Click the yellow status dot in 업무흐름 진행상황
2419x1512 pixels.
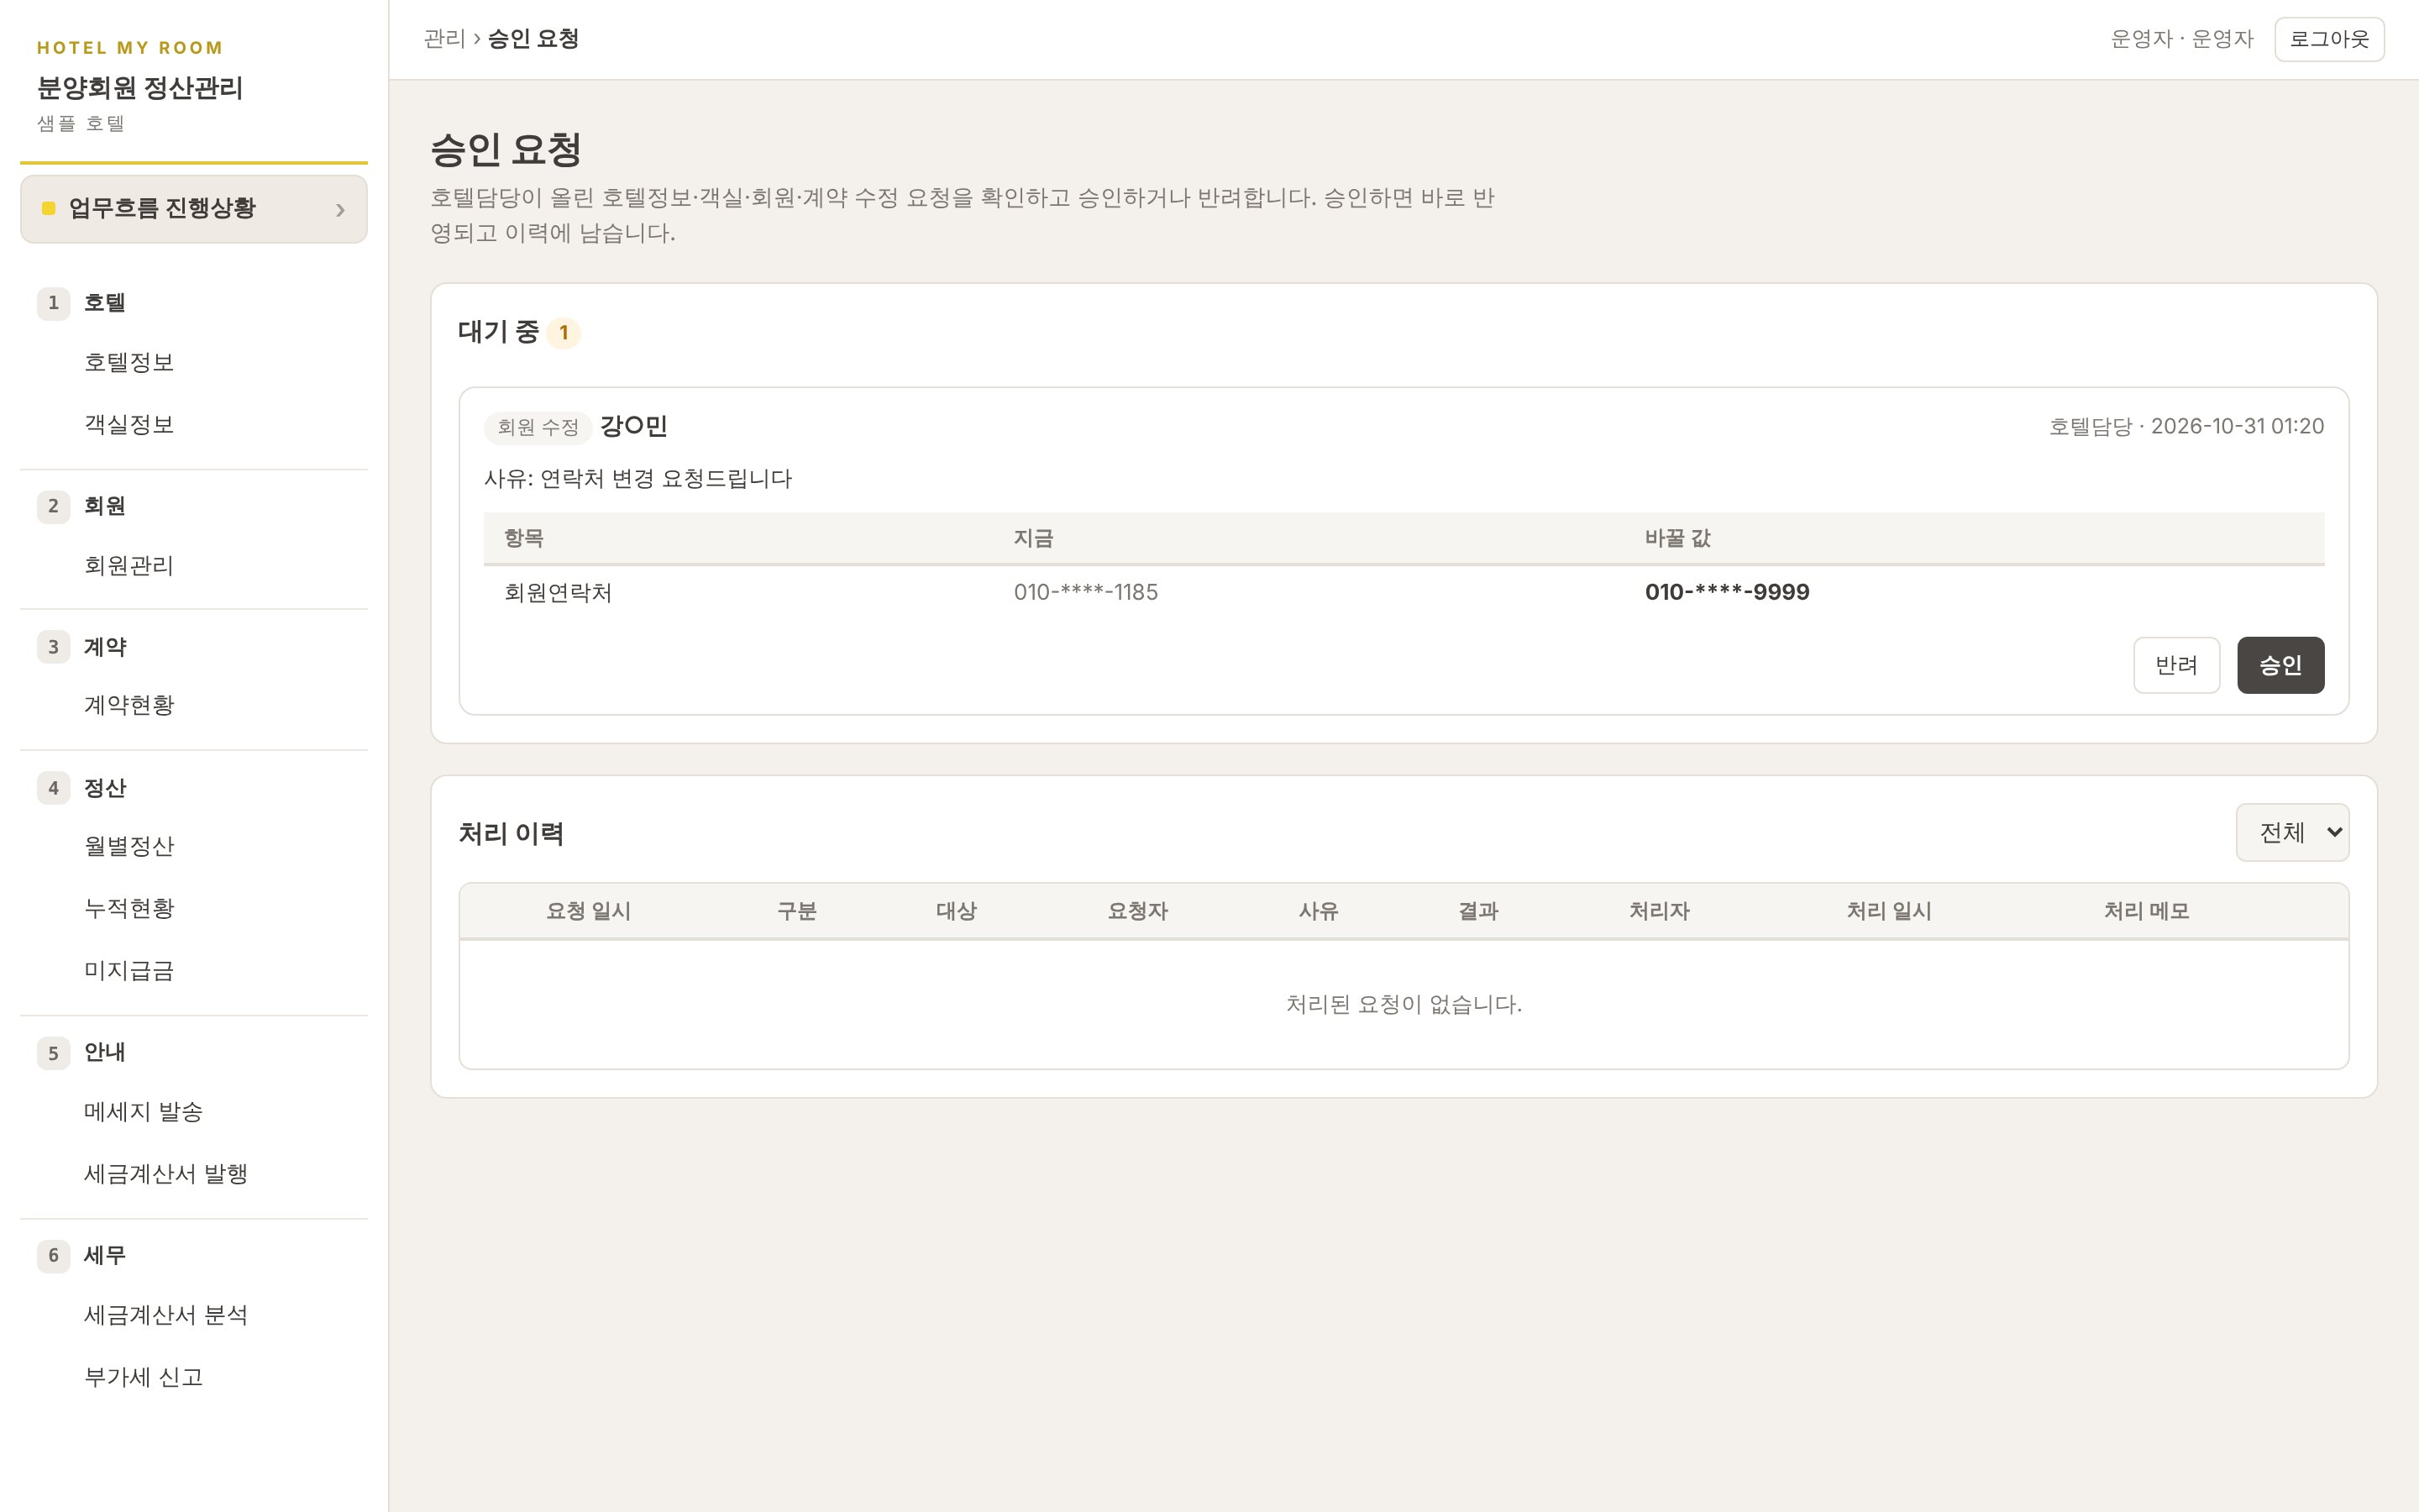48,208
